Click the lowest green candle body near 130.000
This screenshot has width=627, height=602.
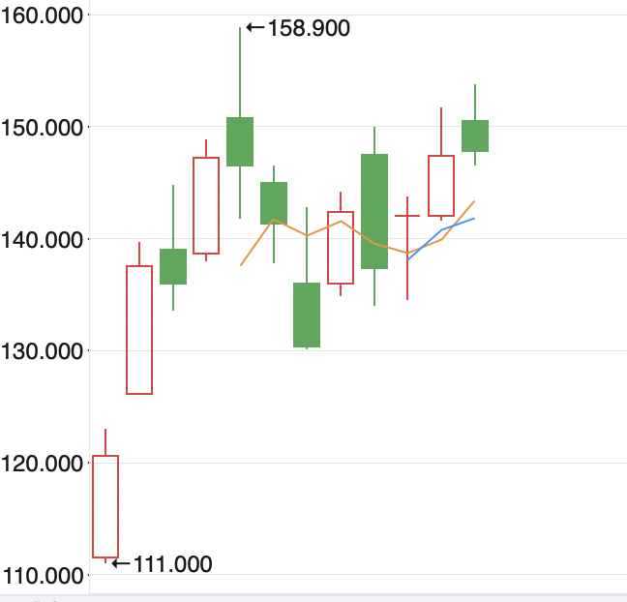(x=307, y=315)
